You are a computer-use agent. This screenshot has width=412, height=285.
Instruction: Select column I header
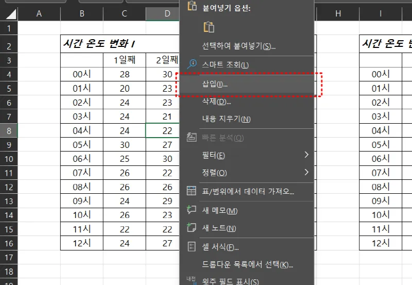click(x=381, y=14)
